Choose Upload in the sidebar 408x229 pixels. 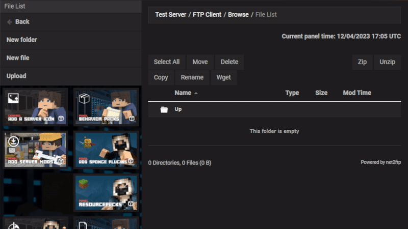coord(16,76)
